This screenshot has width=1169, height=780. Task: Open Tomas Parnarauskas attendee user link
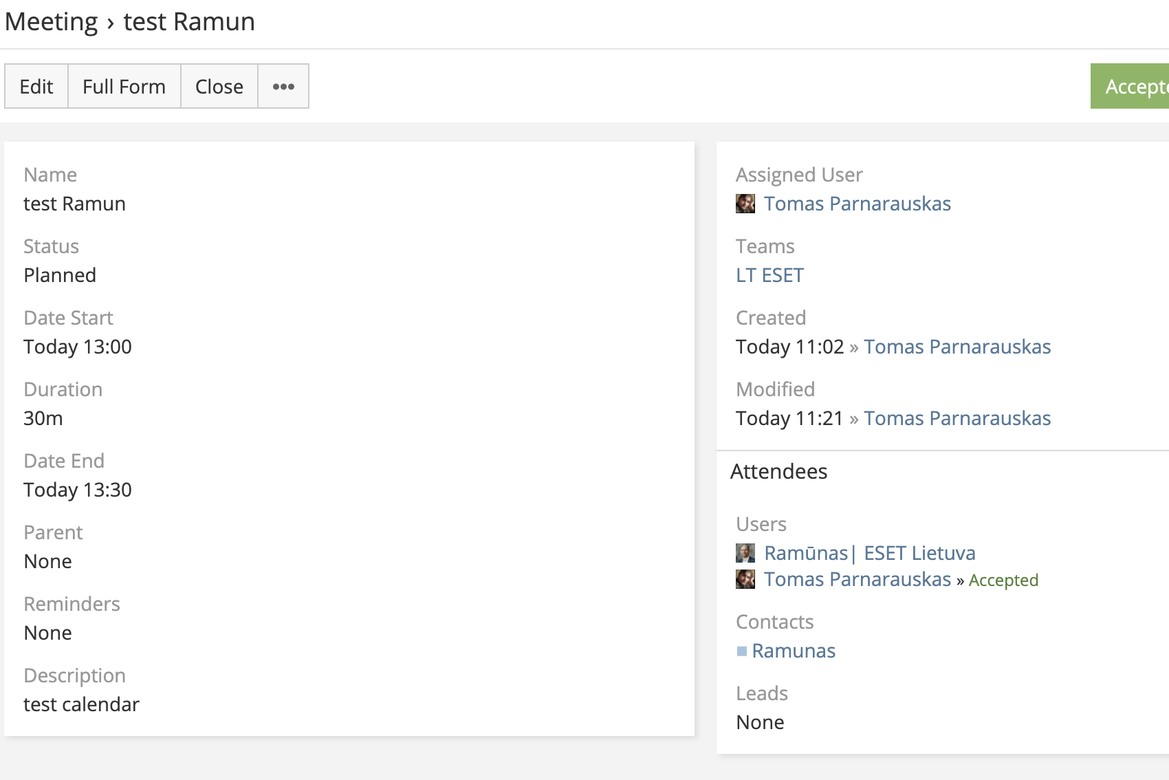pos(857,579)
